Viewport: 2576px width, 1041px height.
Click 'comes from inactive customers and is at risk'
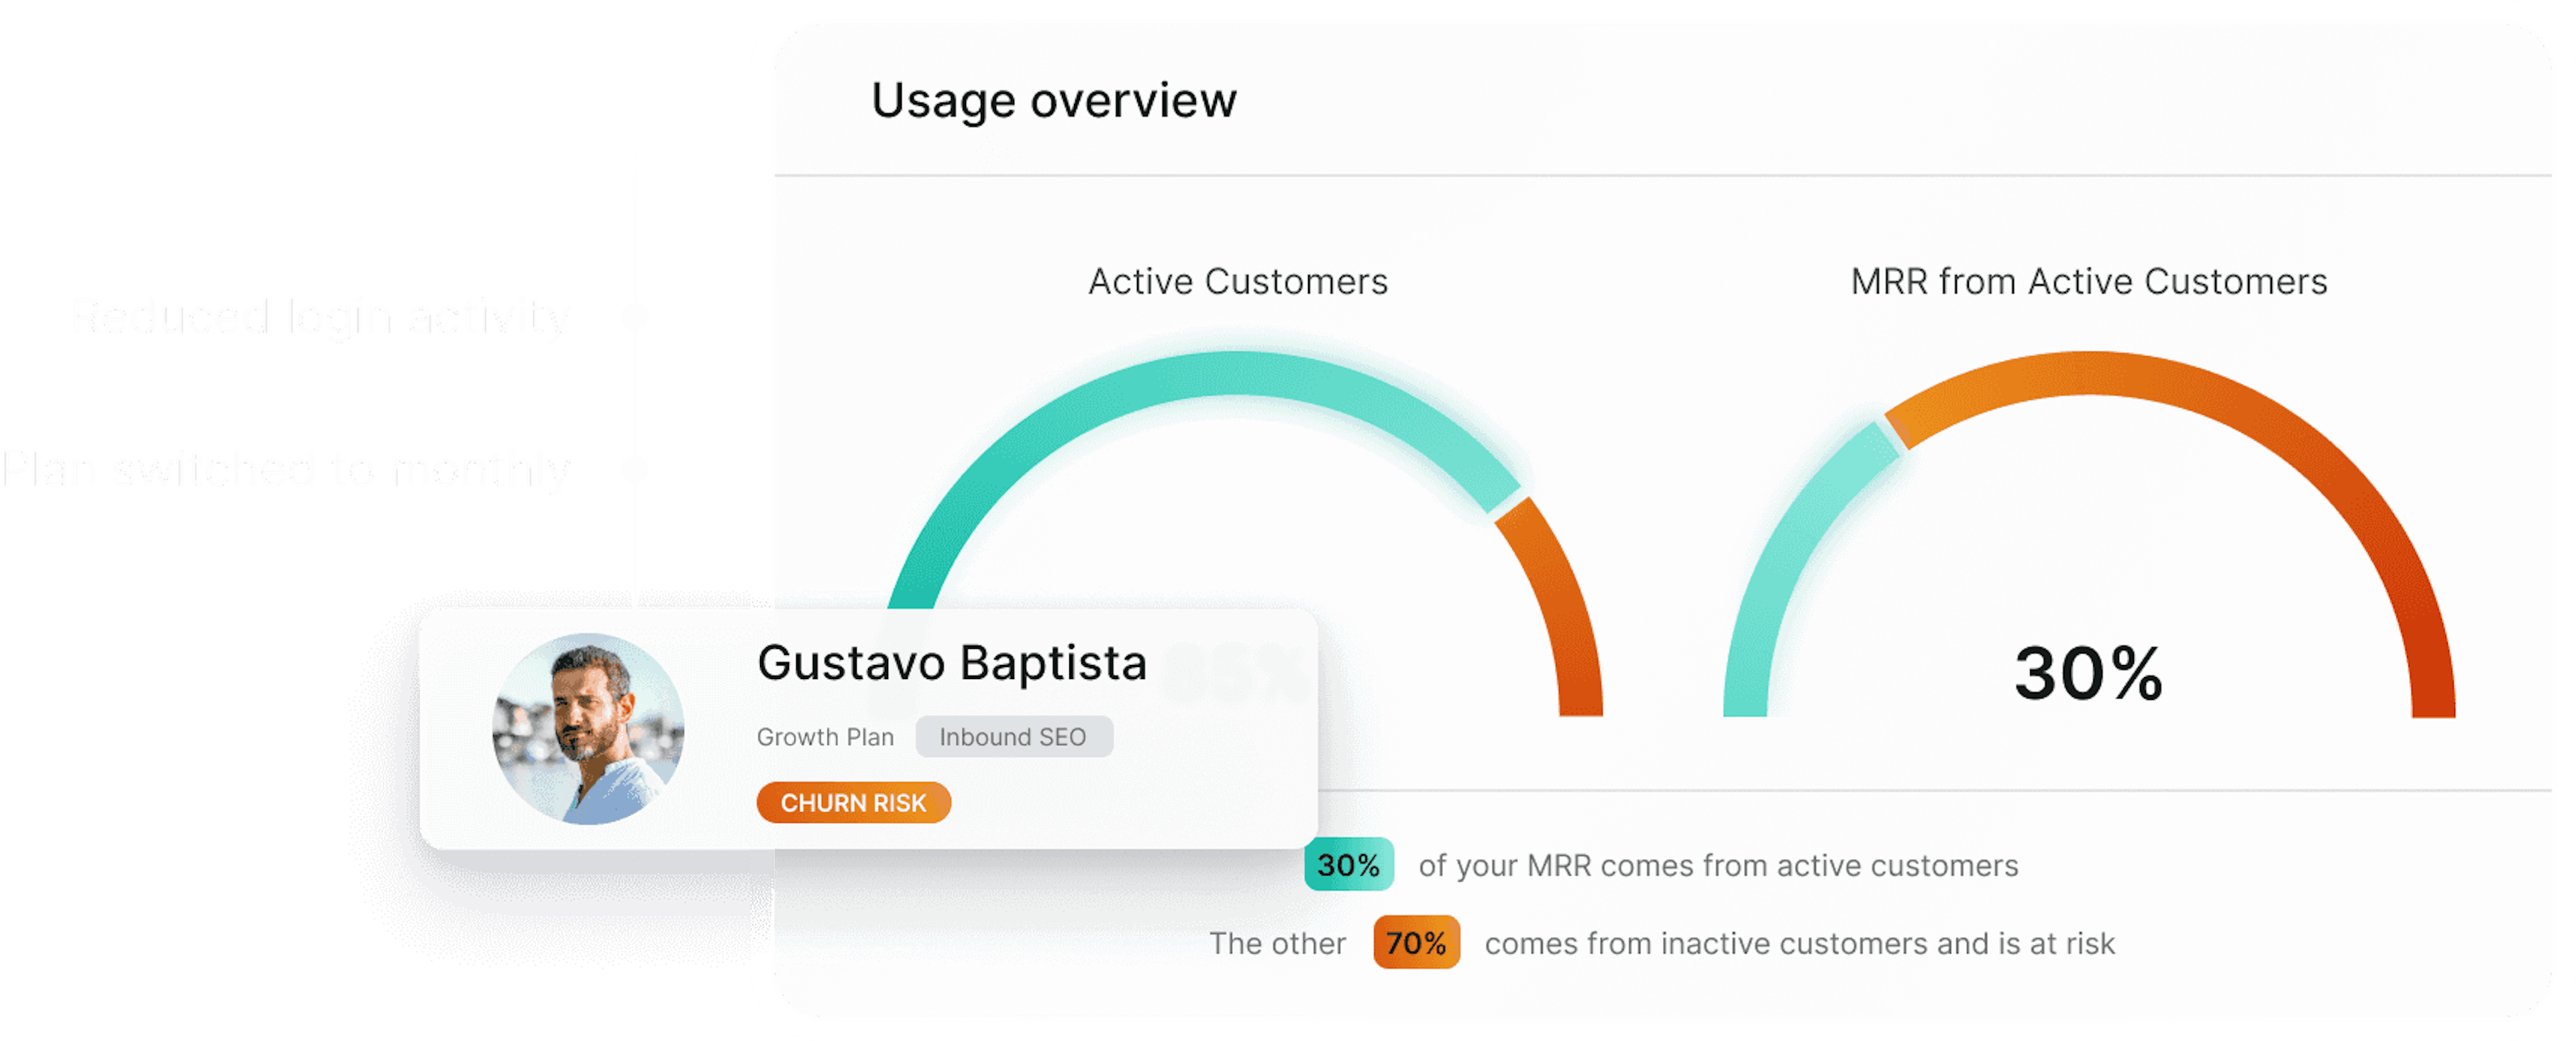click(1800, 943)
